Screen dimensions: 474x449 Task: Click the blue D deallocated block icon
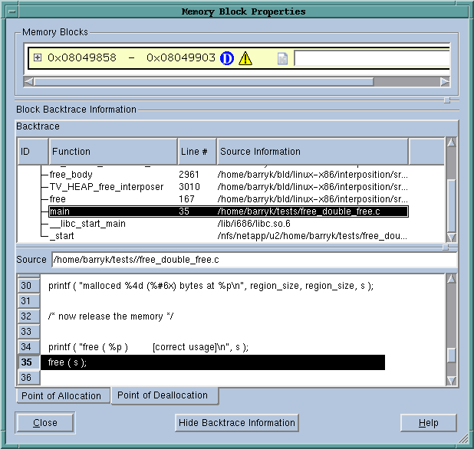coord(227,58)
